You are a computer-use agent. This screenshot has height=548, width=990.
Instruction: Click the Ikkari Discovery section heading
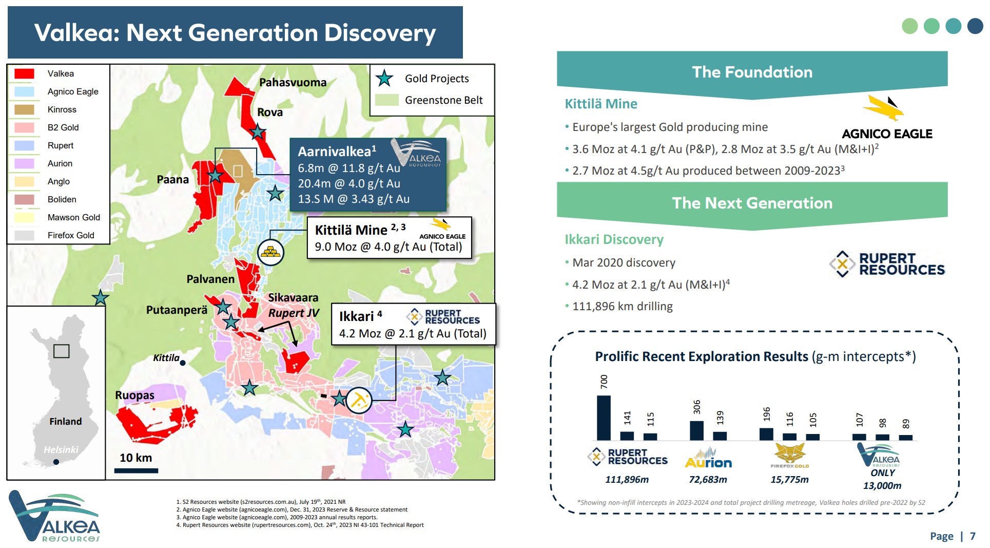pyautogui.click(x=614, y=239)
